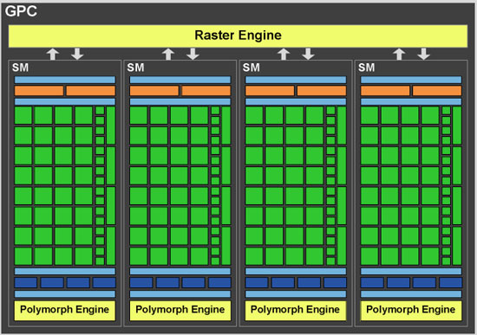477x335 pixels.
Task: Select the left orange block in rightmost SM
Action: click(x=385, y=91)
